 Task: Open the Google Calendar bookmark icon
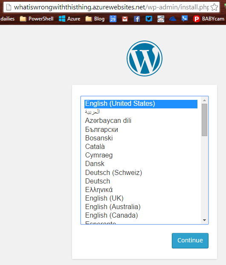pyautogui.click(x=113, y=19)
